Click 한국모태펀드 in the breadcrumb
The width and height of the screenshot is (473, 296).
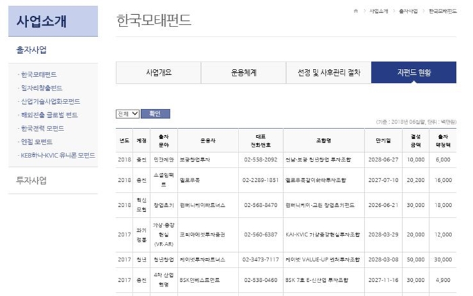coord(443,11)
